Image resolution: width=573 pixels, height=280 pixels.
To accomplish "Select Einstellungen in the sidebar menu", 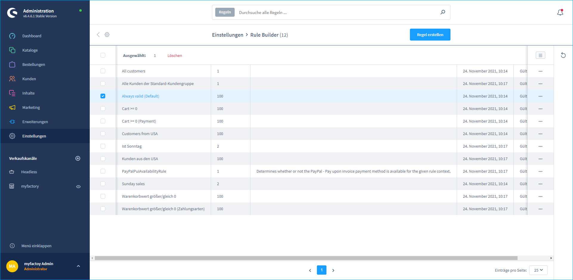I will [x=34, y=136].
